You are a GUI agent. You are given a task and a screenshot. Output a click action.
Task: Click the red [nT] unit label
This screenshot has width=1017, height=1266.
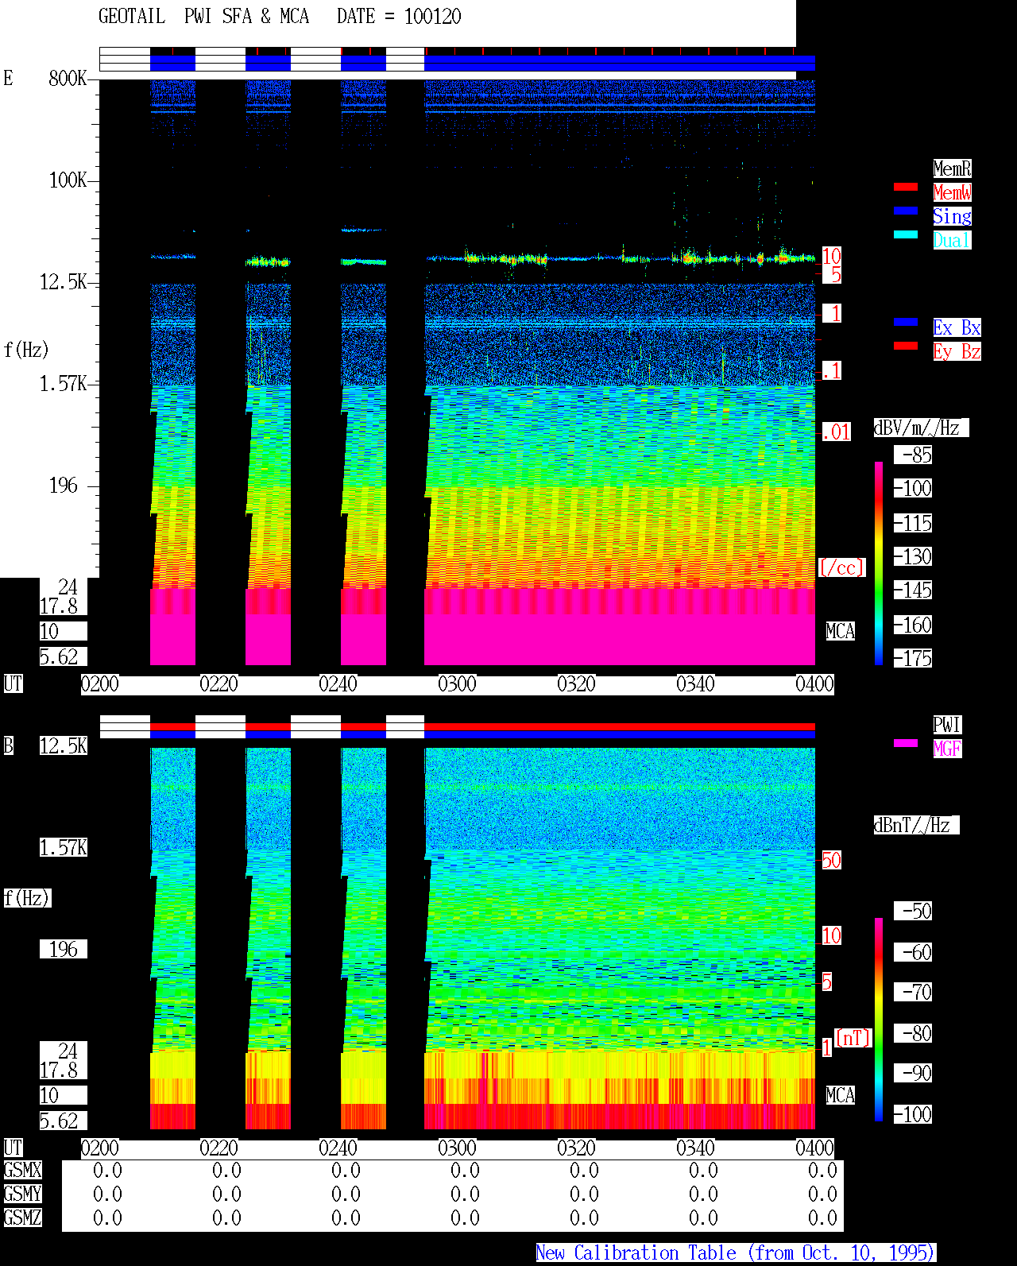(853, 1038)
